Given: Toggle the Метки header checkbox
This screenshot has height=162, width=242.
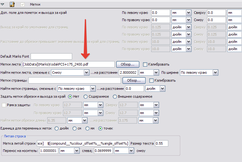Looking at the screenshot, I should [x=23, y=4].
